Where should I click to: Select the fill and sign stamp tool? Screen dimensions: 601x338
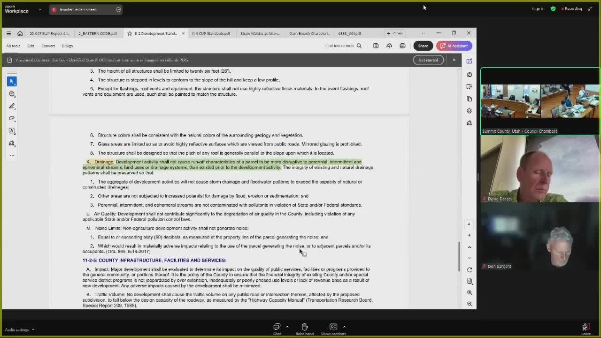(x=12, y=143)
